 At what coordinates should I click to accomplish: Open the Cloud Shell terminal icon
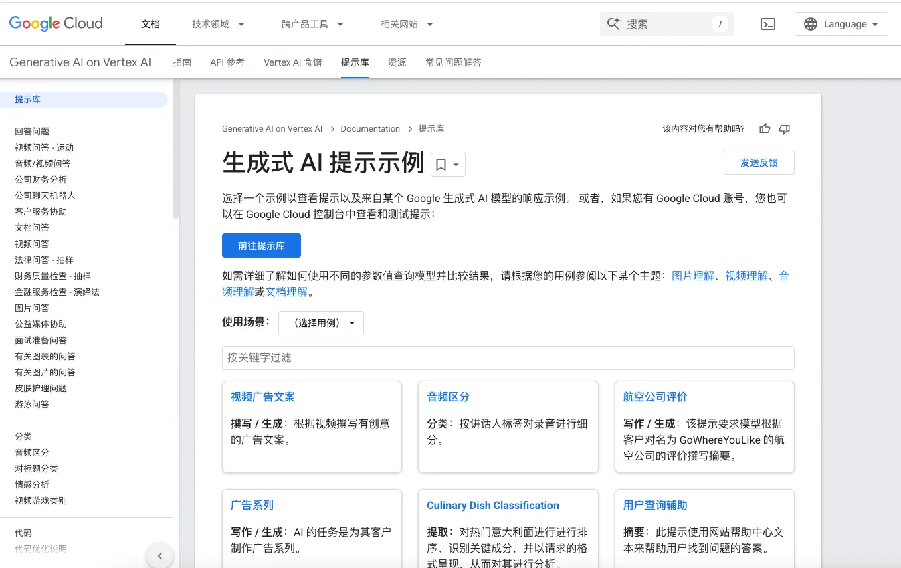768,24
